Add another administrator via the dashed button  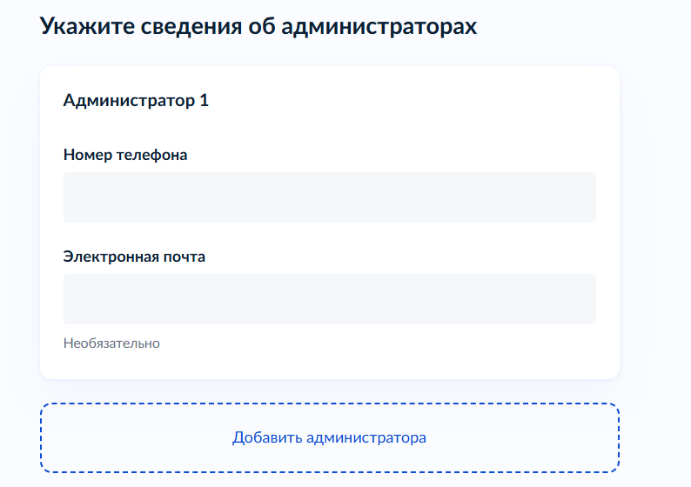point(329,437)
